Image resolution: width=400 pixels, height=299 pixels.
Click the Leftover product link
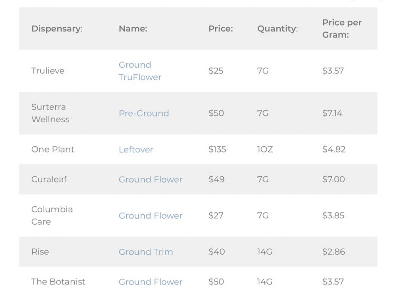(136, 149)
